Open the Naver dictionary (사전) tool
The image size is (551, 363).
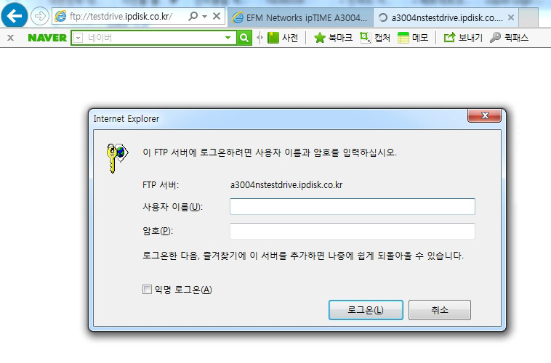pyautogui.click(x=283, y=38)
